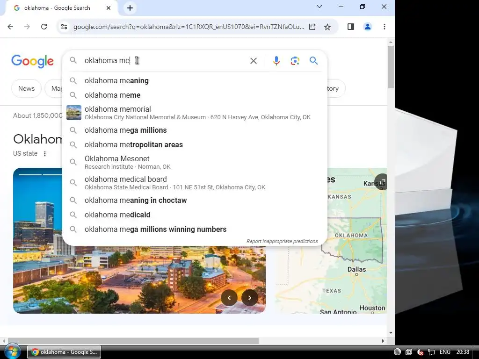Viewport: 479px width, 359px height.
Task: Submit search with the blue magnifier icon
Action: (x=314, y=60)
